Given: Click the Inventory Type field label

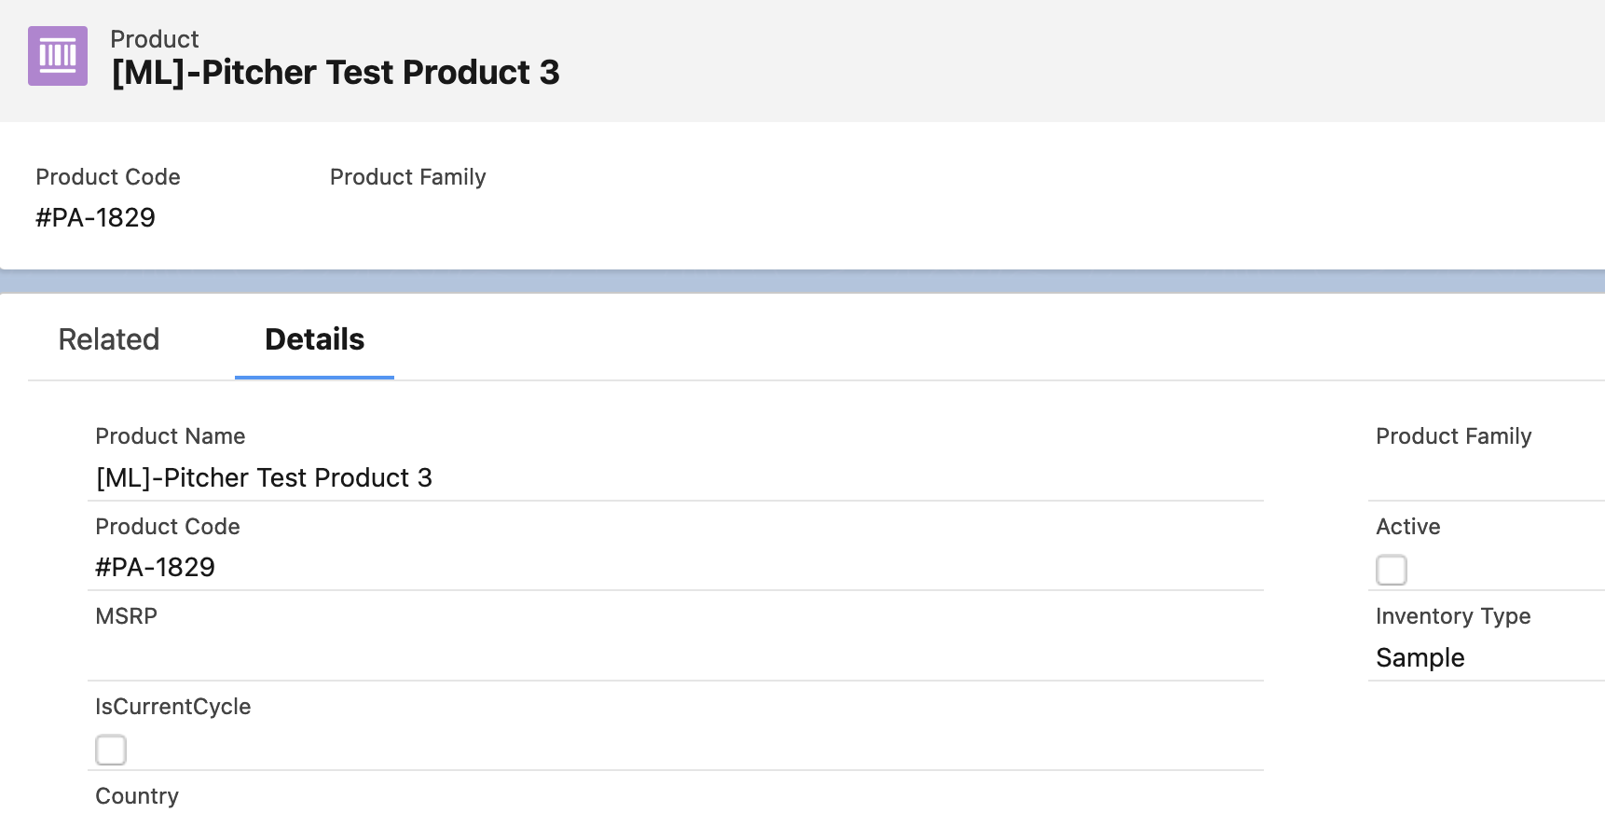Looking at the screenshot, I should [x=1453, y=616].
